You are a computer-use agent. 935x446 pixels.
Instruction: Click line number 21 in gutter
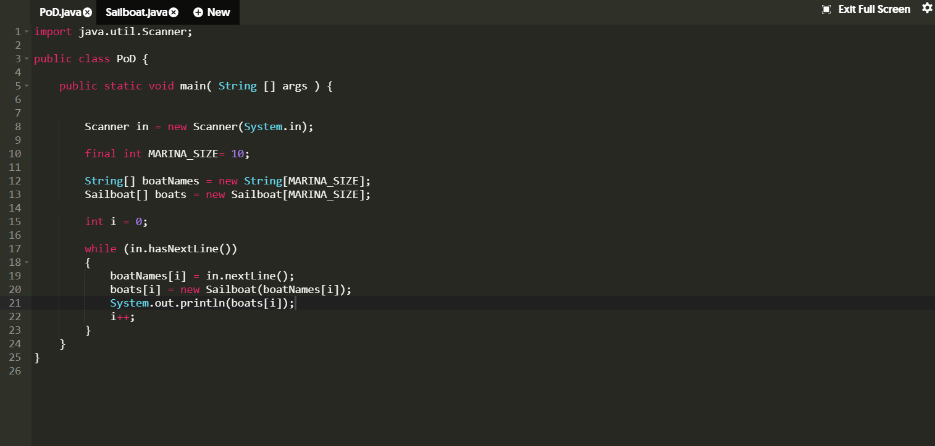pyautogui.click(x=15, y=303)
